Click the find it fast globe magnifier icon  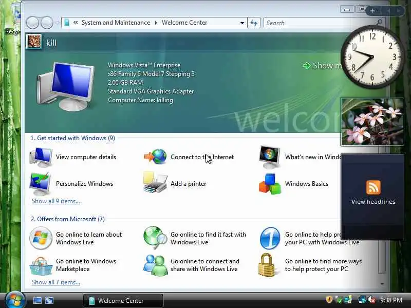pyautogui.click(x=155, y=238)
